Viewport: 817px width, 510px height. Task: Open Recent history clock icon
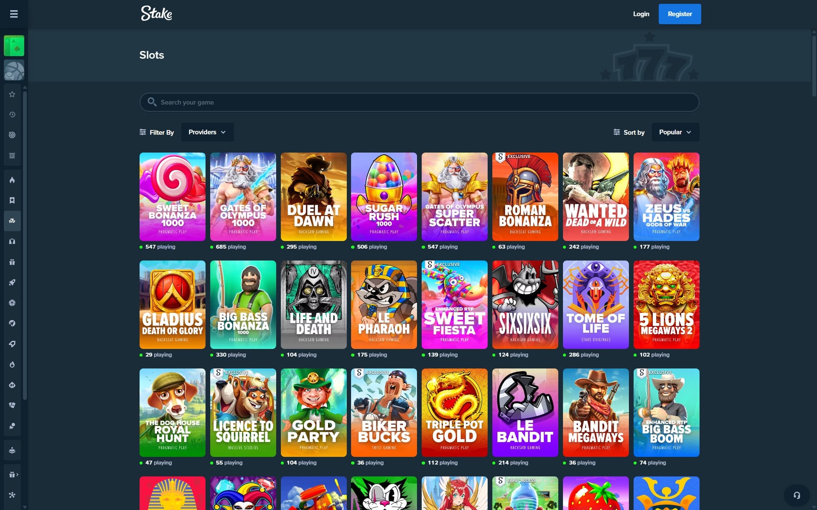click(x=12, y=115)
